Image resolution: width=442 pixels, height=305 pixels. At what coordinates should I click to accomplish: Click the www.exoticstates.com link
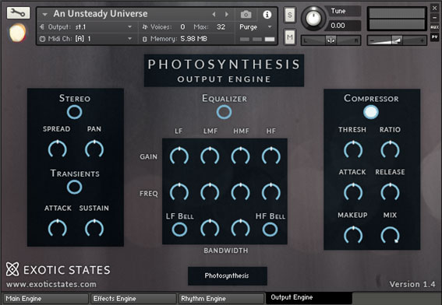[51, 284]
